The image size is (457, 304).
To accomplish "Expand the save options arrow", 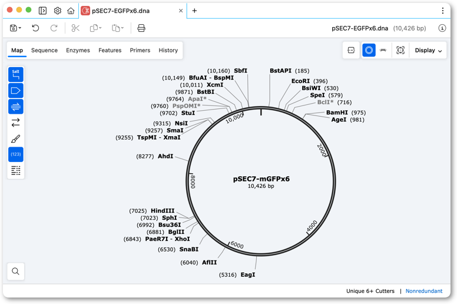I will click(x=20, y=28).
